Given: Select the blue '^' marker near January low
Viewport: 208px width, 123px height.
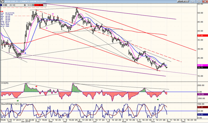Looking at the screenshot, I should coord(25,53).
